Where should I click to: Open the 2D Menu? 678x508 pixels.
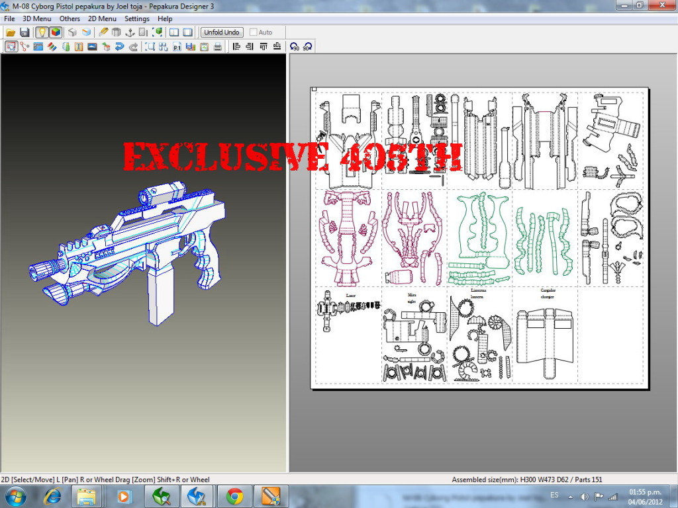(x=102, y=19)
